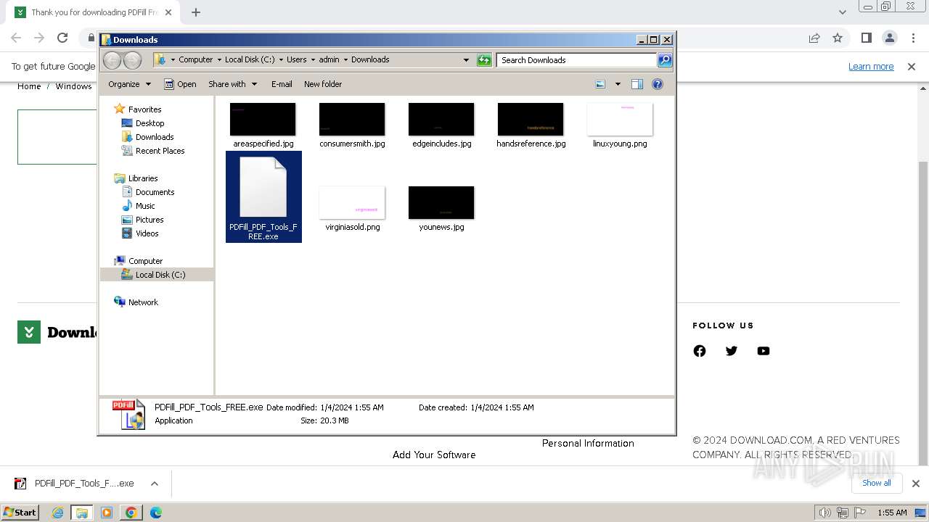Screen dimensions: 929x522
Task: Click in the Search Downloads field
Action: coord(576,60)
